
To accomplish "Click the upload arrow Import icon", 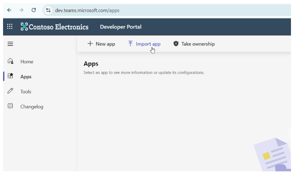I will pyautogui.click(x=130, y=44).
